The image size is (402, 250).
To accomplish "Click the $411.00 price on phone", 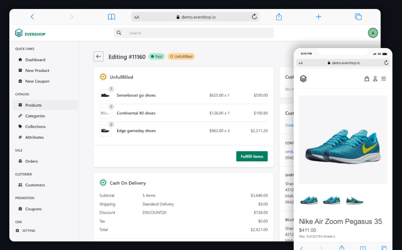I will coord(307,230).
